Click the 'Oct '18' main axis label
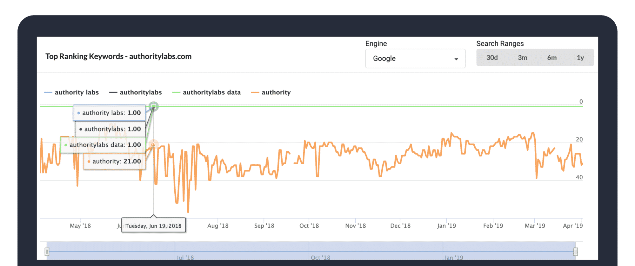The height and width of the screenshot is (266, 635). click(x=309, y=226)
